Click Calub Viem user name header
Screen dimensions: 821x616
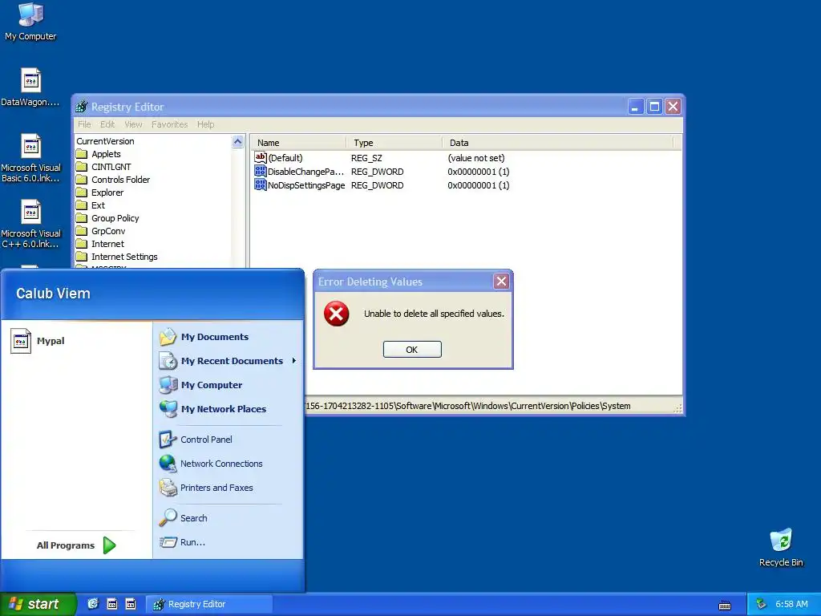(x=53, y=294)
